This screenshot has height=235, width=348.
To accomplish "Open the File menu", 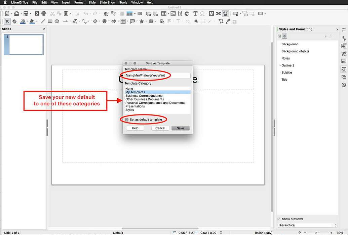I will click(35, 2).
